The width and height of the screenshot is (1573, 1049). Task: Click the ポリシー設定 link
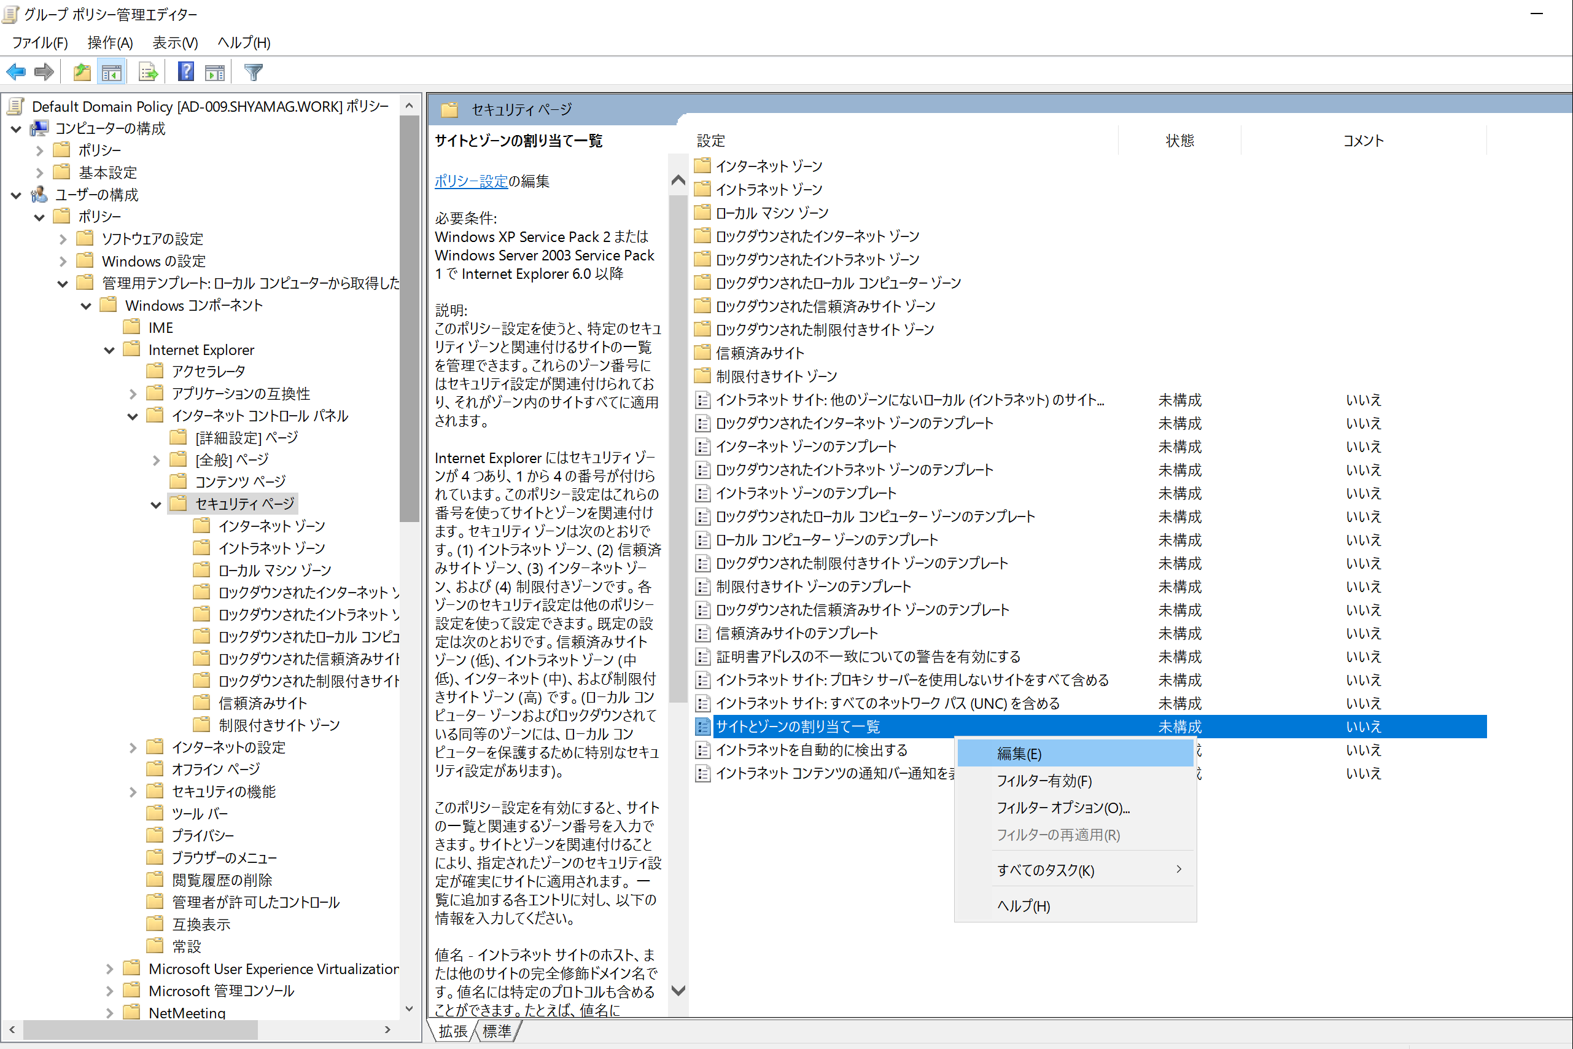point(471,181)
